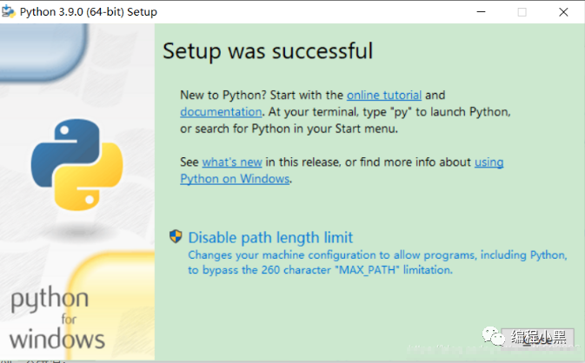Click the Python installer title bar icon

8,11
